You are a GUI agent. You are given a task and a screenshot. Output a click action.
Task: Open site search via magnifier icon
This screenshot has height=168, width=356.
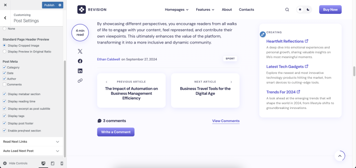[x=287, y=9]
